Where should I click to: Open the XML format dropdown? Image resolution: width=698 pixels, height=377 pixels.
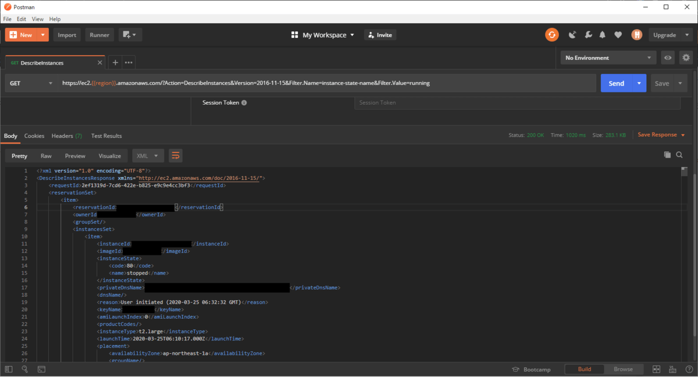tap(148, 156)
